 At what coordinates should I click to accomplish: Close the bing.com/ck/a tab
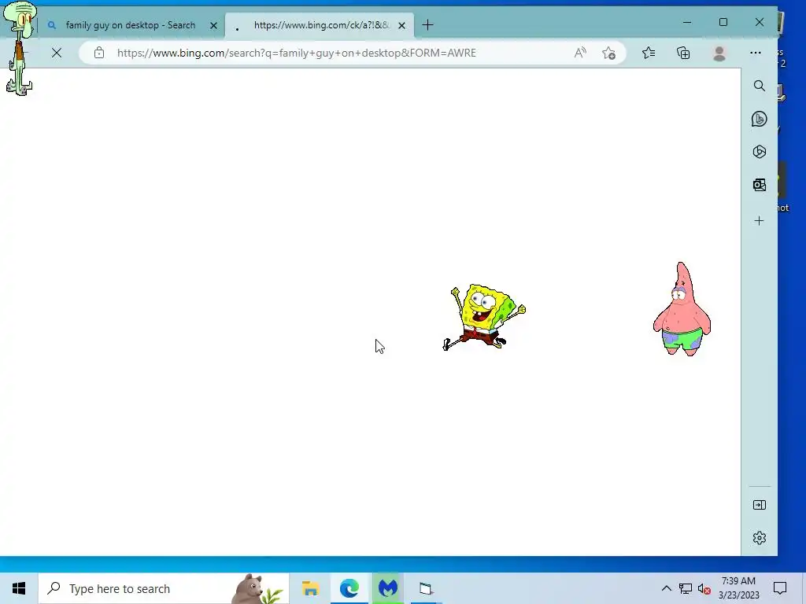click(402, 25)
